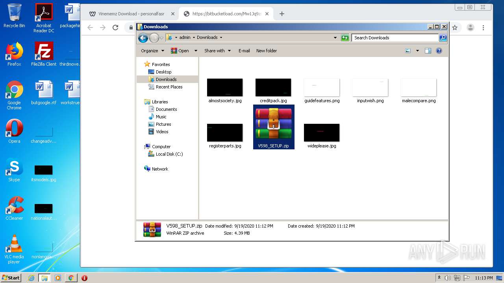
Task: Open the address bar history dropdown
Action: point(335,38)
